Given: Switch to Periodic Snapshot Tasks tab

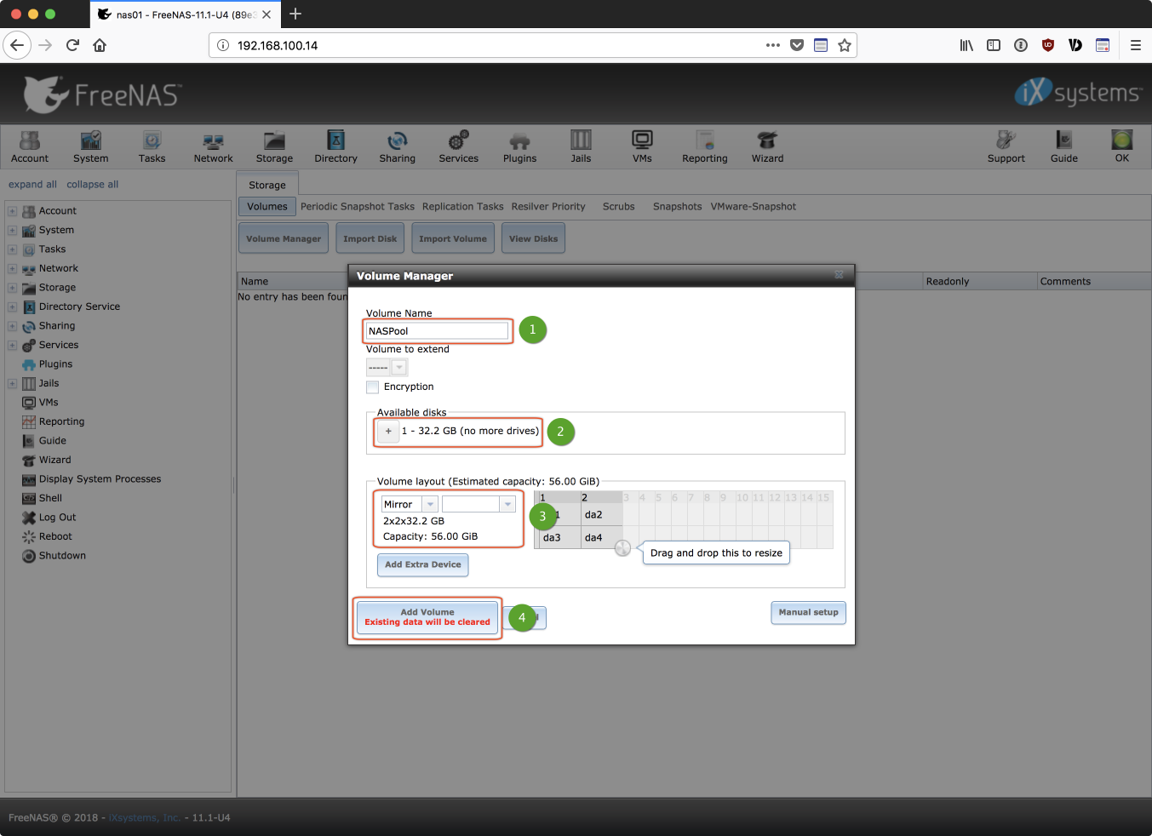Looking at the screenshot, I should tap(357, 207).
